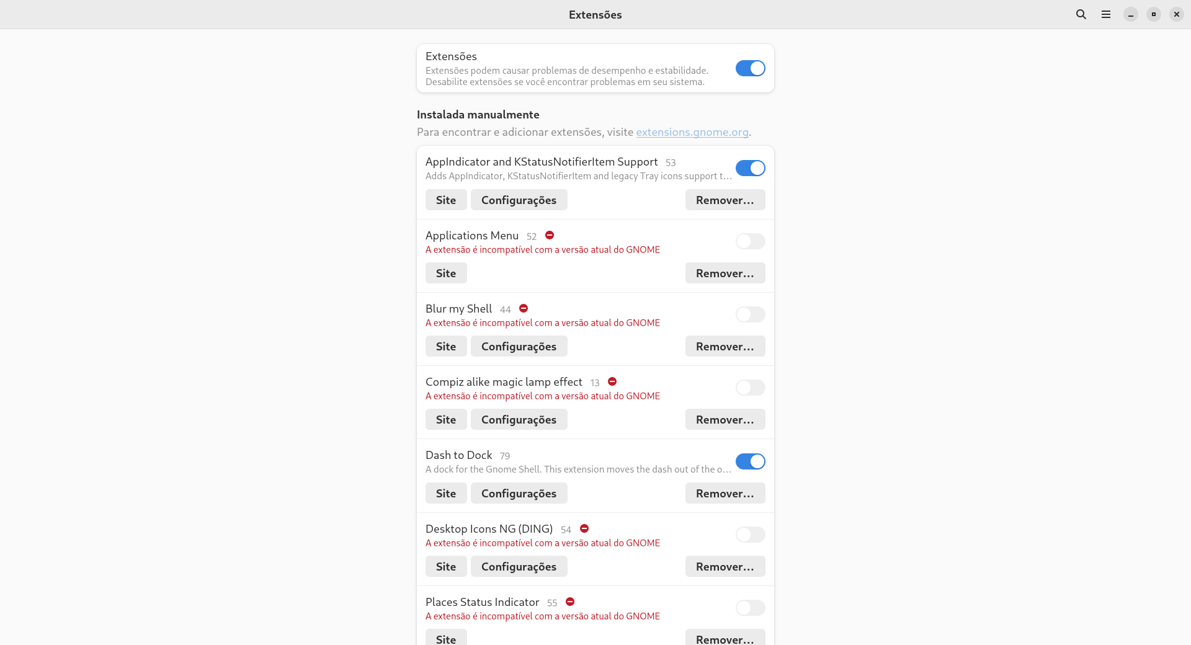Maximize the Extensões window

pyautogui.click(x=1154, y=14)
